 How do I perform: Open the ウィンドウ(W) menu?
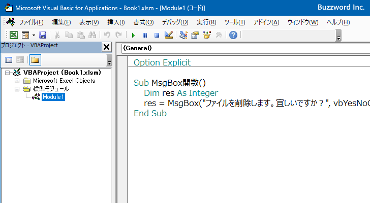click(303, 22)
